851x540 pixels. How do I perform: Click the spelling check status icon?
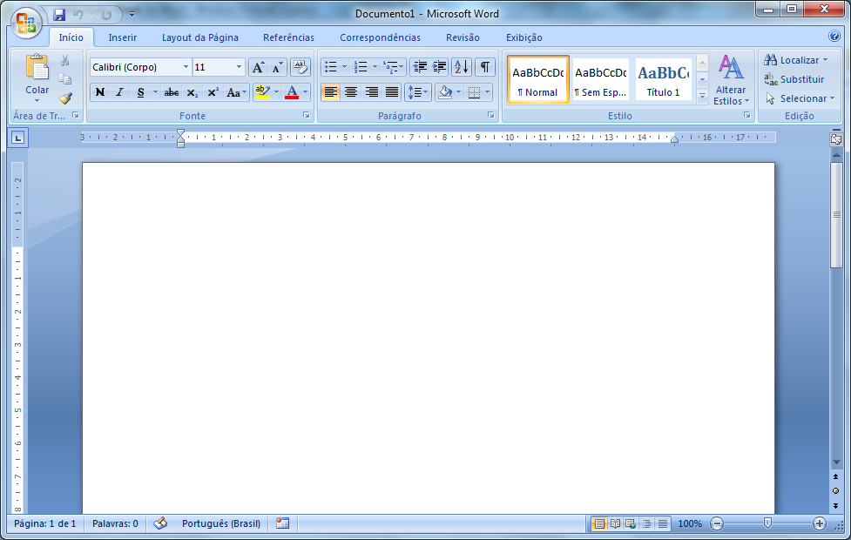160,523
